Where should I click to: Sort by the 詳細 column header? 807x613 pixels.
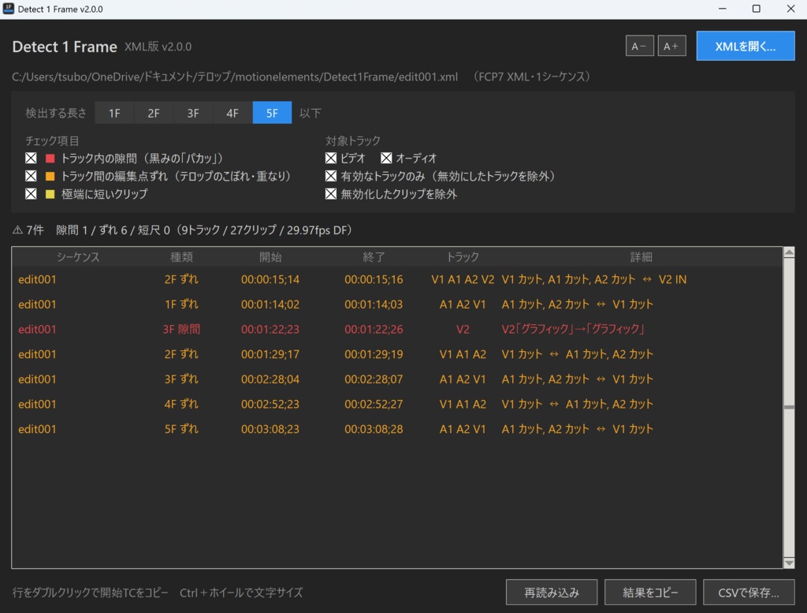[642, 257]
